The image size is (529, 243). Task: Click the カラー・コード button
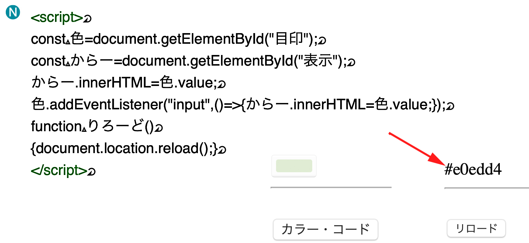click(x=326, y=229)
